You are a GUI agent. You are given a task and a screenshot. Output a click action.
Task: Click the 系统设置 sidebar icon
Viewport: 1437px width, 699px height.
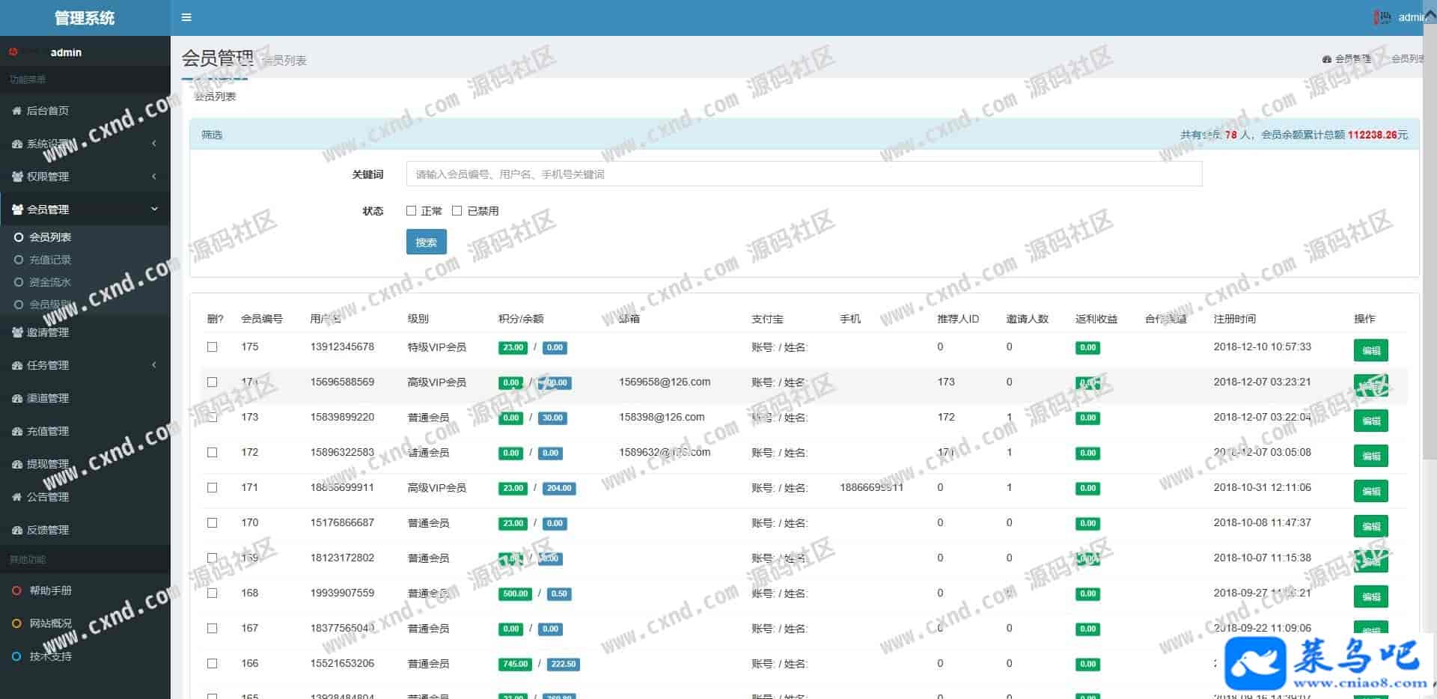point(17,144)
